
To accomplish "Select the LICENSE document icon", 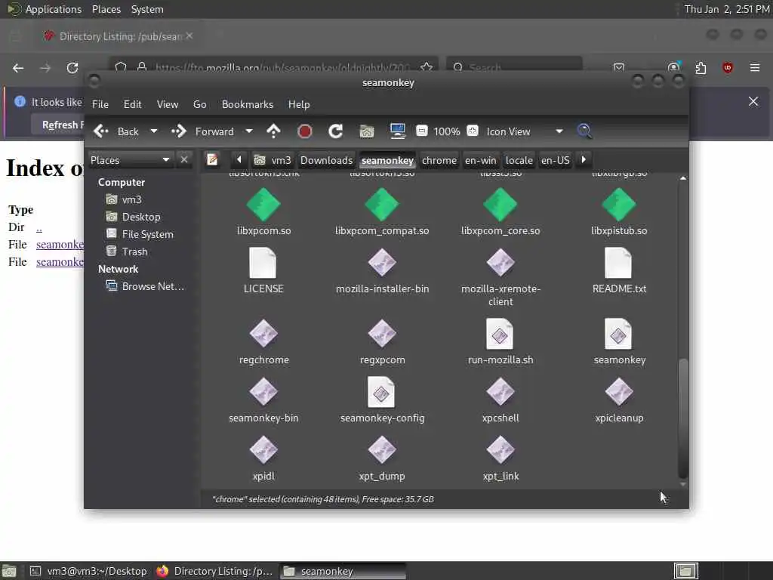I will coord(263,263).
